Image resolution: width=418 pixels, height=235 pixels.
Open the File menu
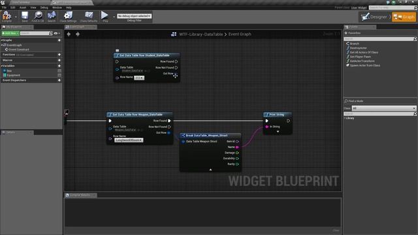coord(4,7)
